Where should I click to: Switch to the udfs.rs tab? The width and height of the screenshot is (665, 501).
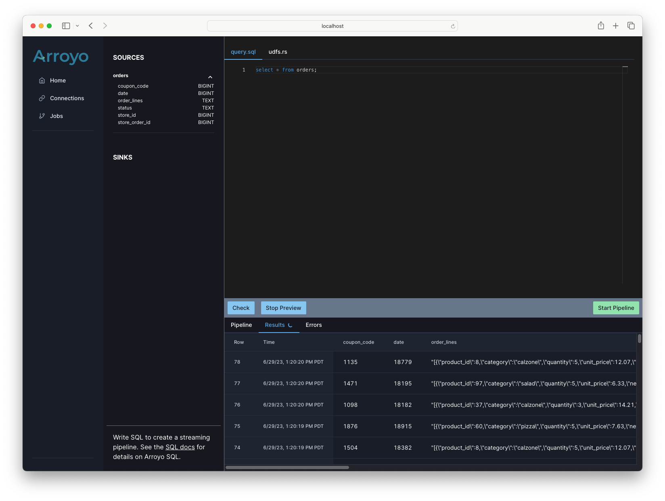pos(278,52)
